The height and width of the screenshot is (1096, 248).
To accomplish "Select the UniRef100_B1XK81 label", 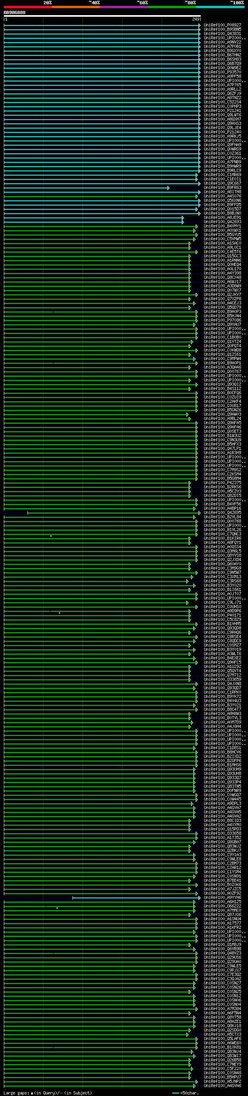I will [x=222, y=1047].
